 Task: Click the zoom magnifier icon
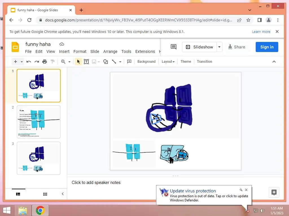63,62
